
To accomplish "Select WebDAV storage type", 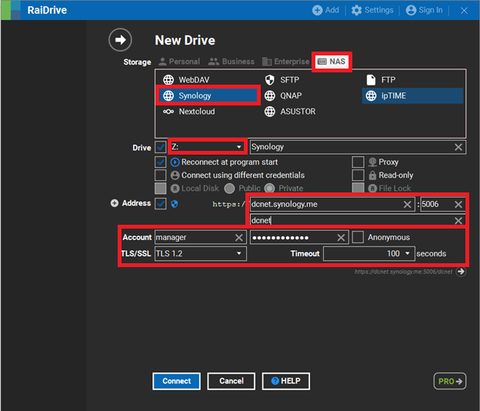I will [188, 80].
